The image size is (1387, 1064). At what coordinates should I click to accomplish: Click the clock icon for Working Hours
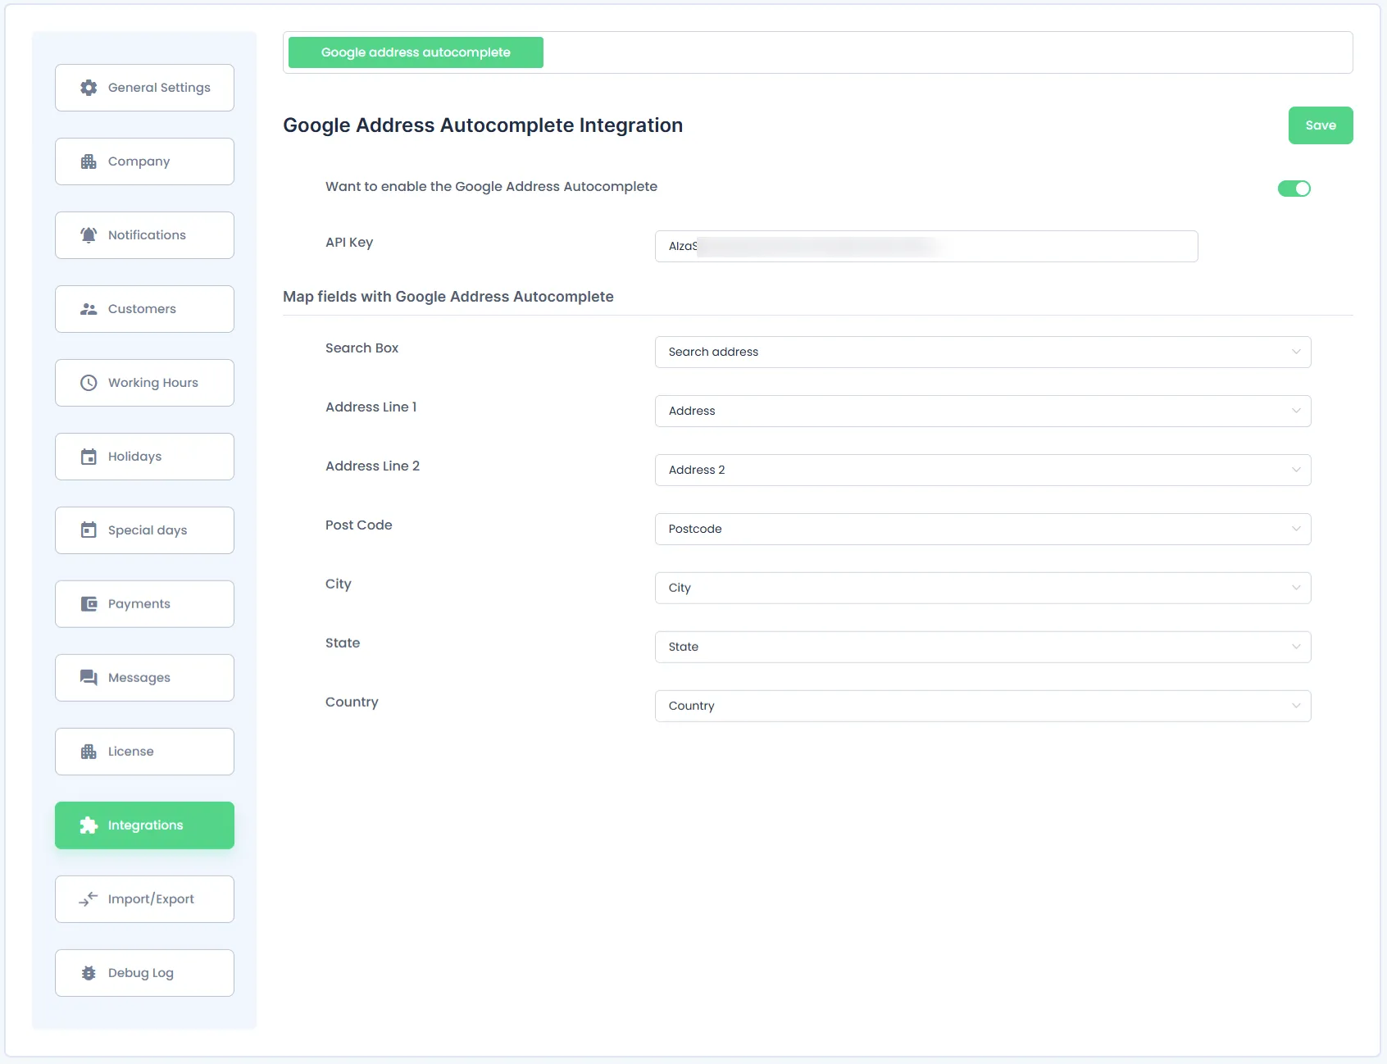click(x=89, y=383)
